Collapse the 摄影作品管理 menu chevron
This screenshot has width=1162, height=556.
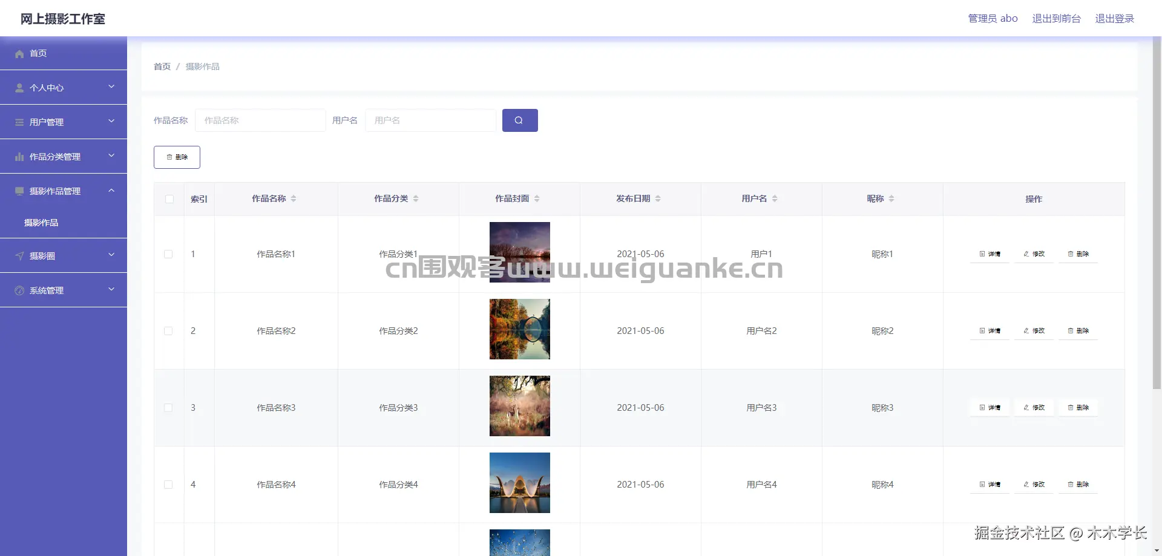point(111,191)
